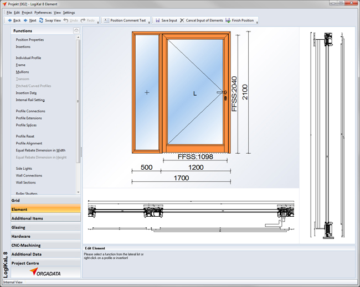This screenshot has width=360, height=287.
Task: Click the Functions panel settings icon
Action: tap(76, 30)
